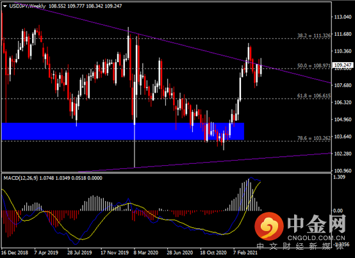Click the 100.960 price axis label
This screenshot has height=258, width=355.
click(343, 171)
